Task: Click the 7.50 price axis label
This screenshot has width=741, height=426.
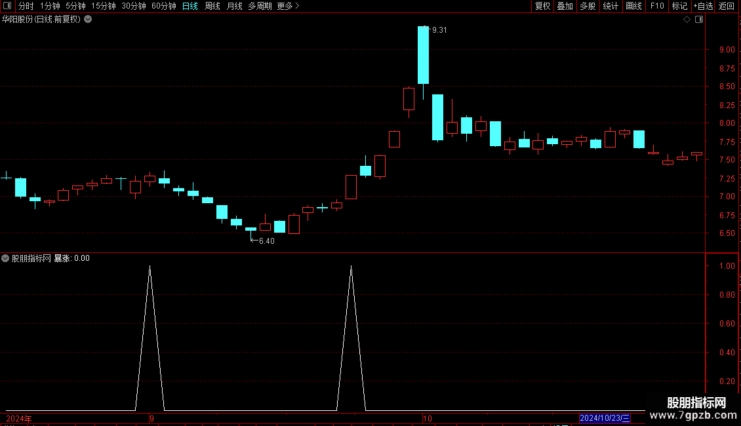Action: coord(727,160)
